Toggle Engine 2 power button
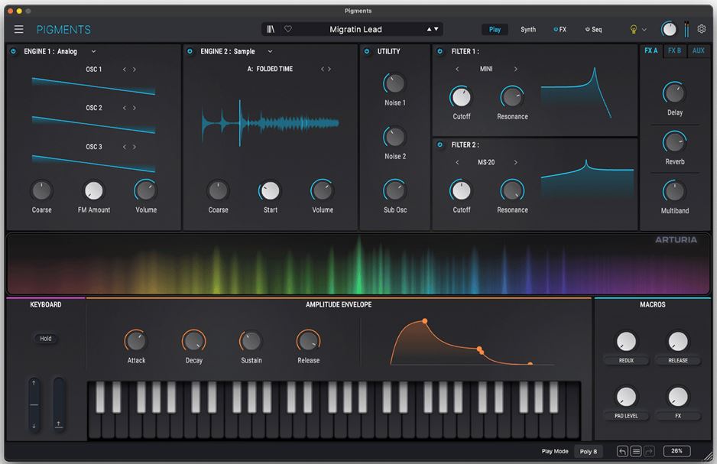This screenshot has height=464, width=717. pos(190,51)
